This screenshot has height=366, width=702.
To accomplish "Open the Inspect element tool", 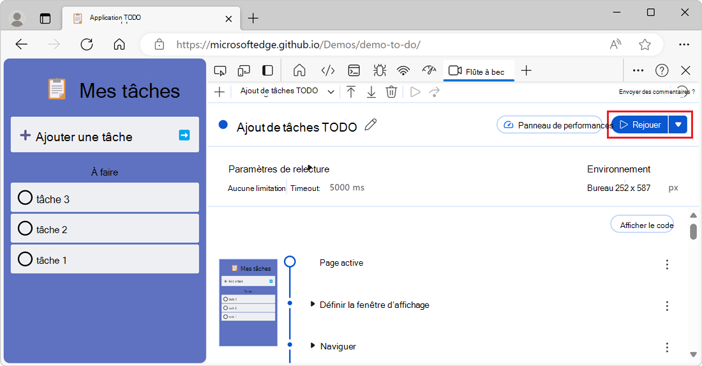I will pos(220,71).
